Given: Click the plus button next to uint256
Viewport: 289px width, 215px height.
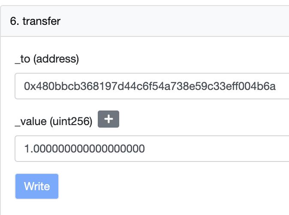Looking at the screenshot, I should [108, 119].
